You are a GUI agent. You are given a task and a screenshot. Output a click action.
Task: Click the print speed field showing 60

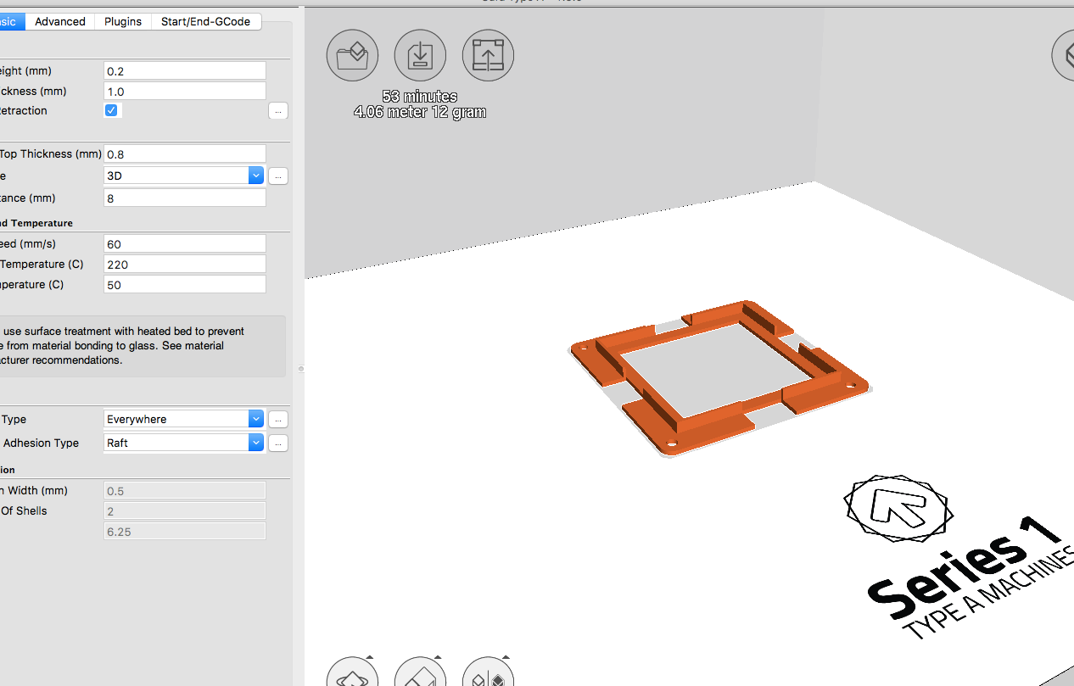click(x=185, y=244)
